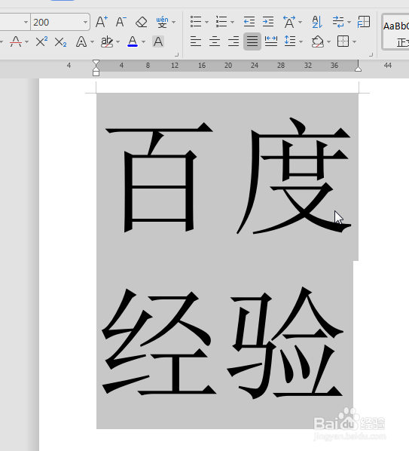
Task: Apply paragraph shading fill bucket
Action: click(x=318, y=41)
